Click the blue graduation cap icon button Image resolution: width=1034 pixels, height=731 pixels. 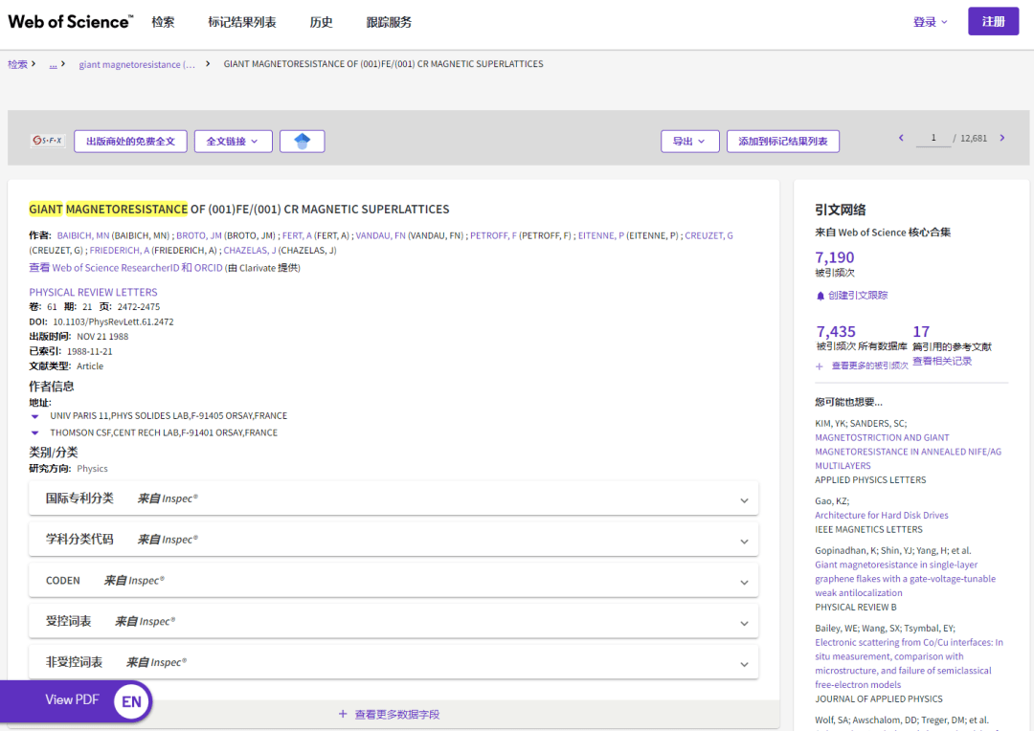coord(302,142)
